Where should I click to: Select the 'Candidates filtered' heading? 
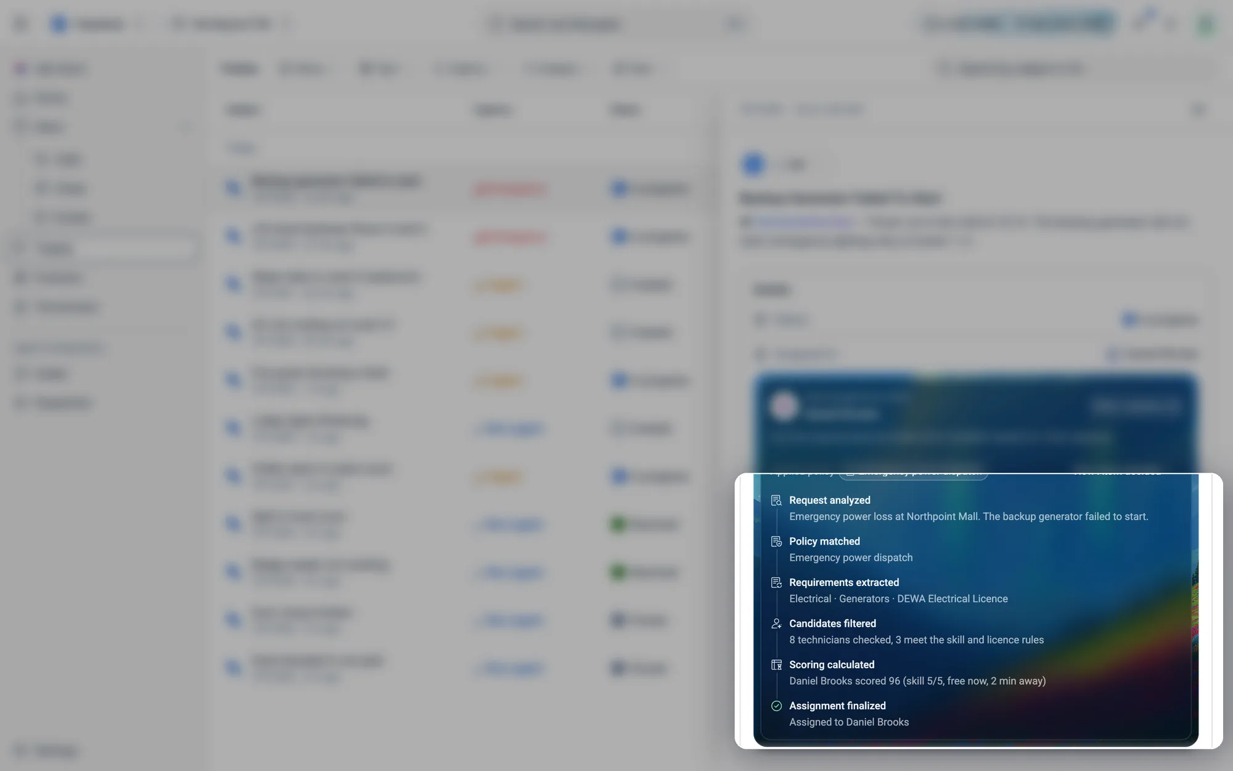click(832, 624)
